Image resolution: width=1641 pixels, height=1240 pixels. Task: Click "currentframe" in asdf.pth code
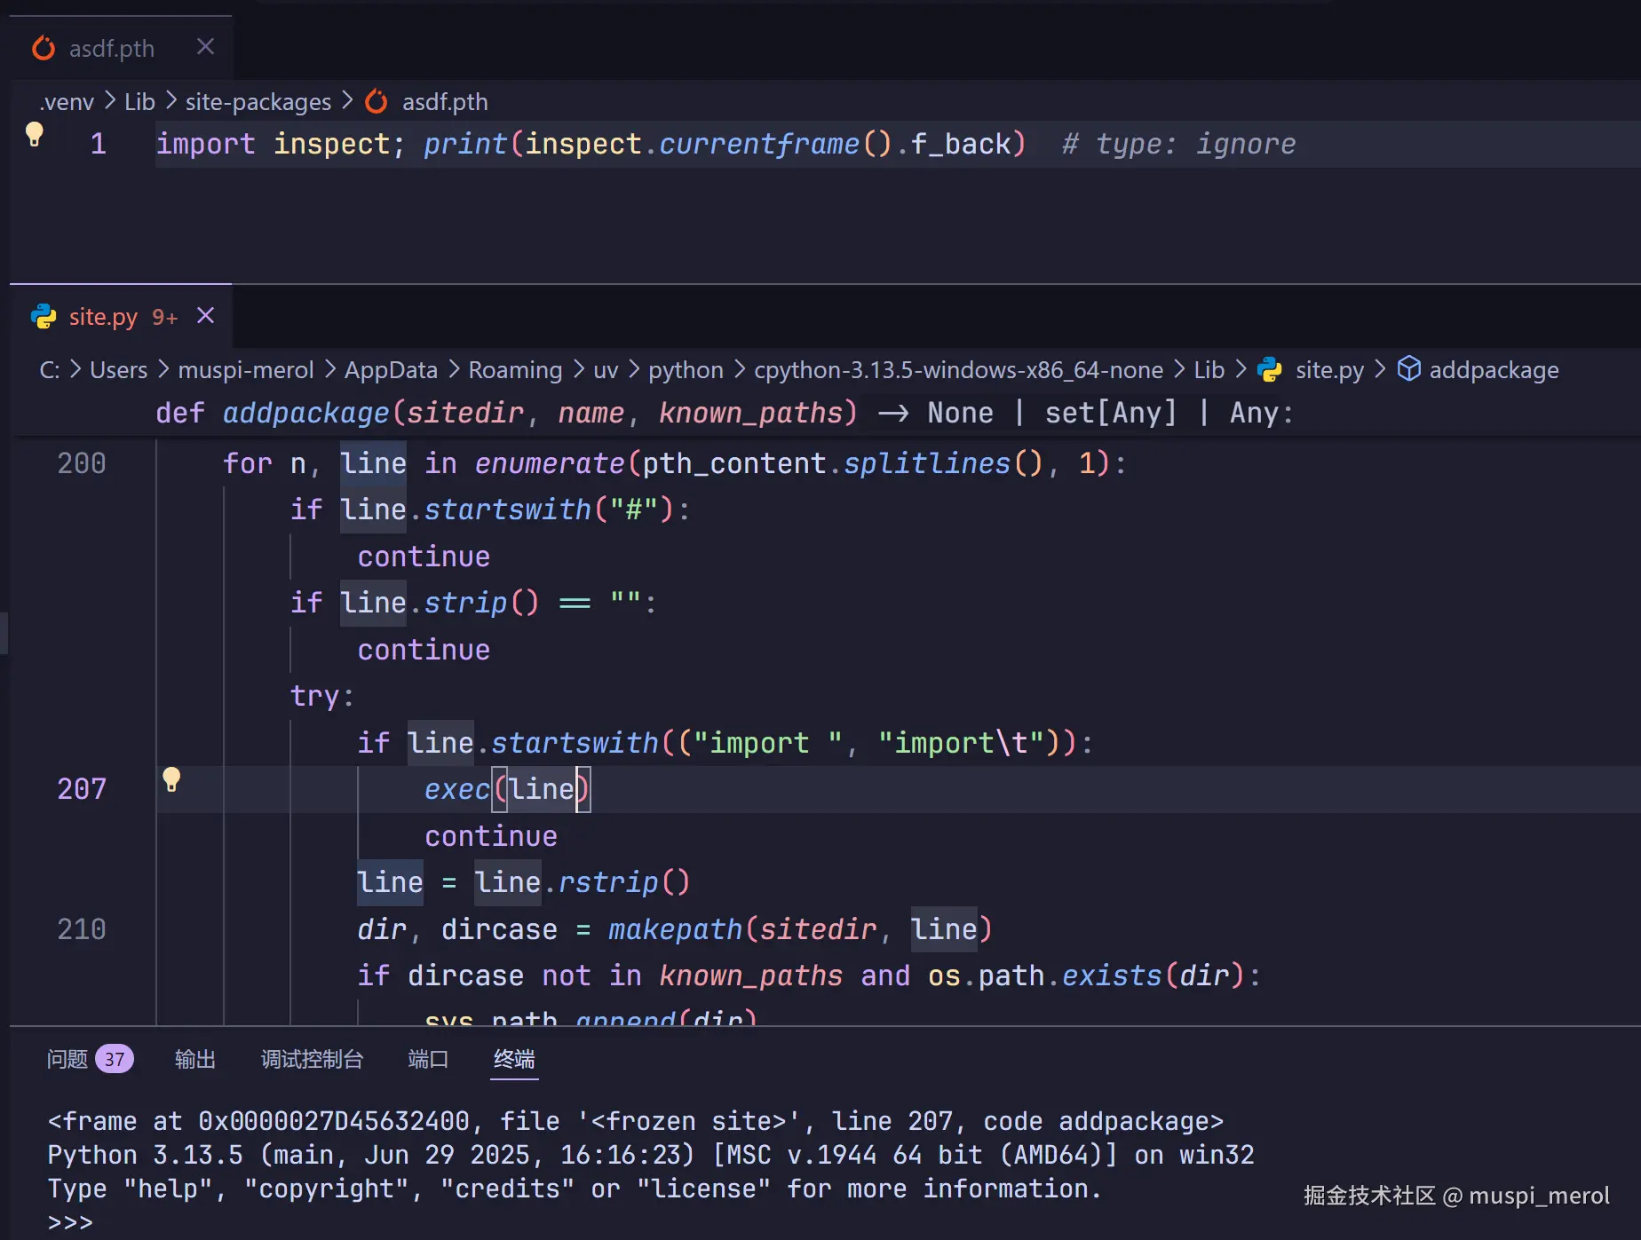click(x=759, y=144)
